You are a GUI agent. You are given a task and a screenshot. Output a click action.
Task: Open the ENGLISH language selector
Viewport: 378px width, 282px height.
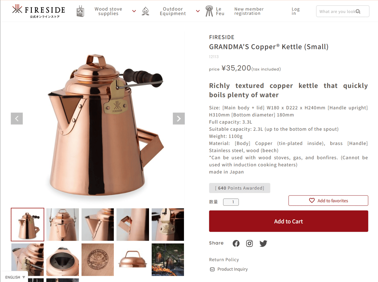[15, 277]
